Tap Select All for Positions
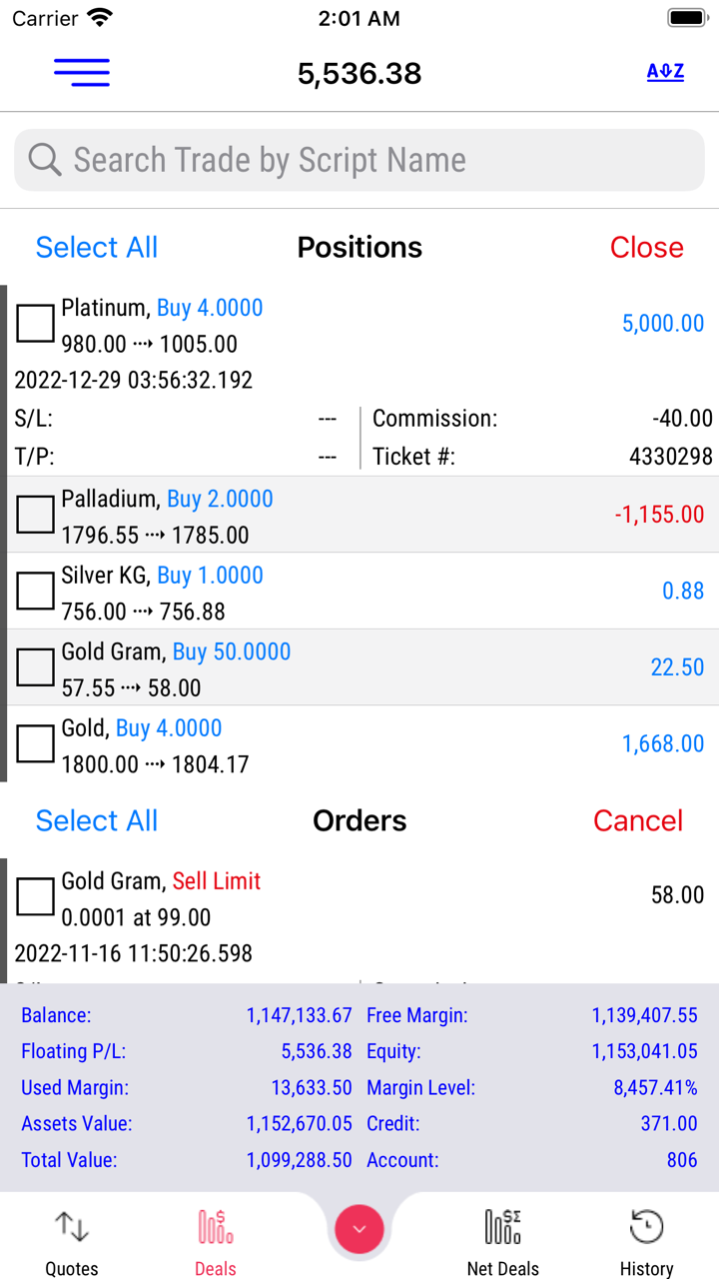Viewport: 719px width, 1279px height. point(97,248)
